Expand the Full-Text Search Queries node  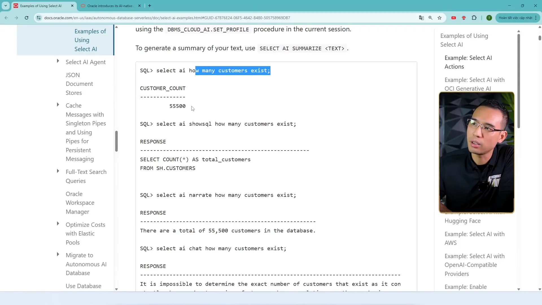point(58,171)
